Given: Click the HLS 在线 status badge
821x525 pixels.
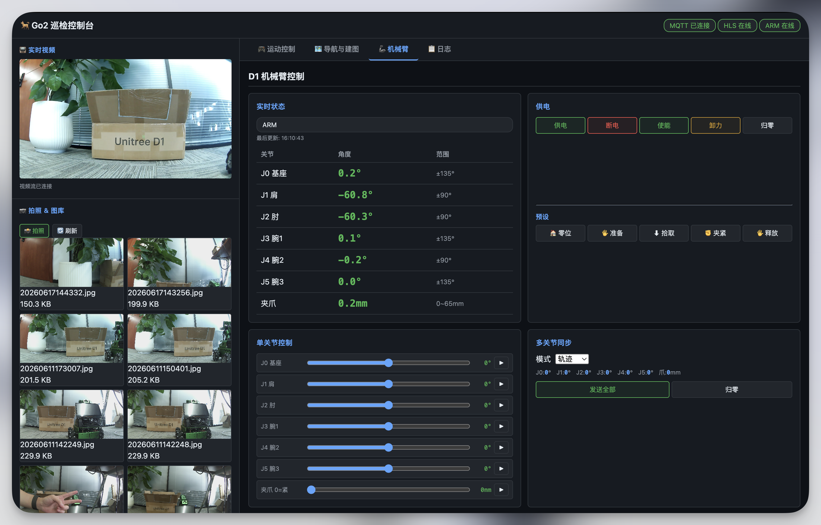Looking at the screenshot, I should [737, 25].
